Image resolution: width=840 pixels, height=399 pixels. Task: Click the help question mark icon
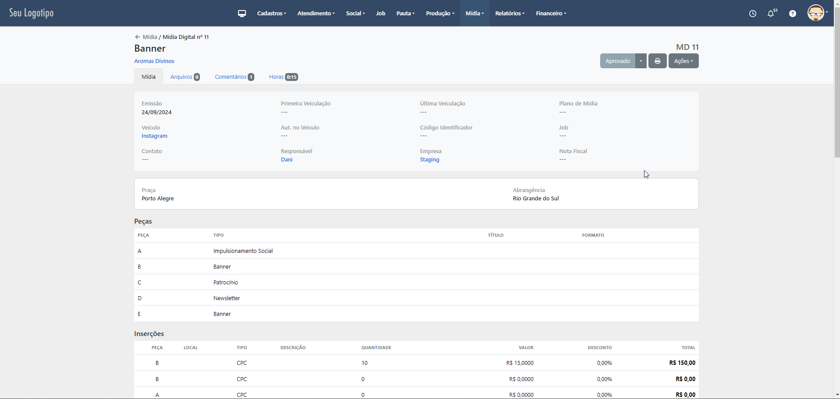coord(792,14)
